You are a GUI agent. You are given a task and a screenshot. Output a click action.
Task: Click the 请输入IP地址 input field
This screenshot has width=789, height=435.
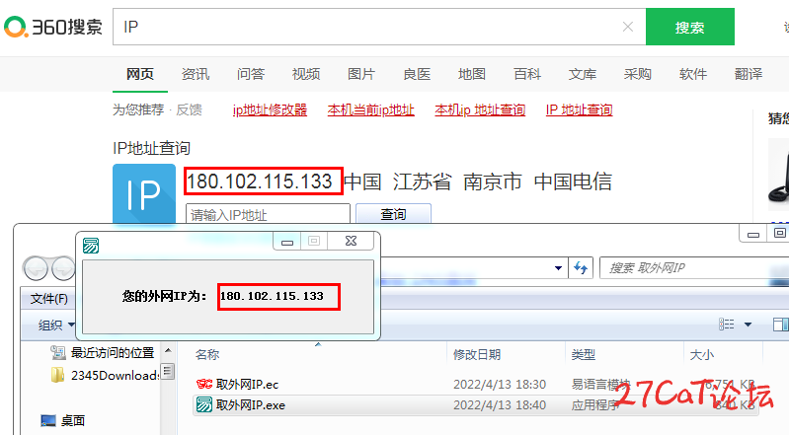[268, 214]
